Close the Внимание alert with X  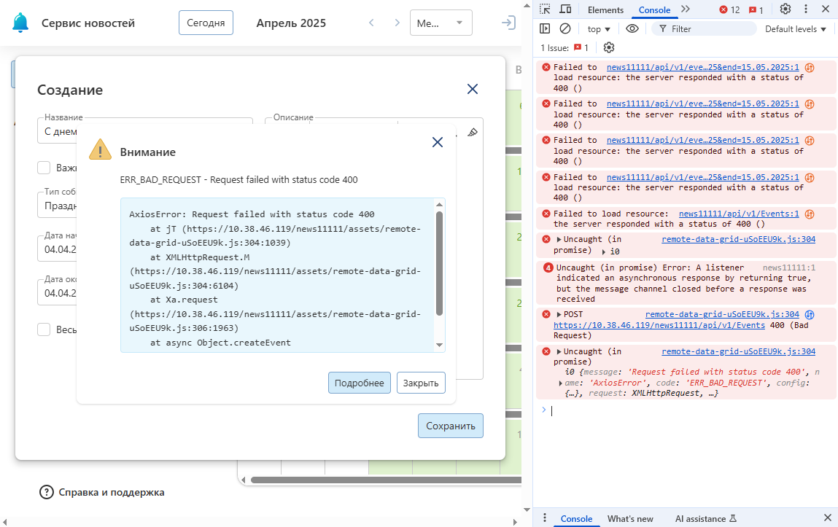pyautogui.click(x=437, y=142)
